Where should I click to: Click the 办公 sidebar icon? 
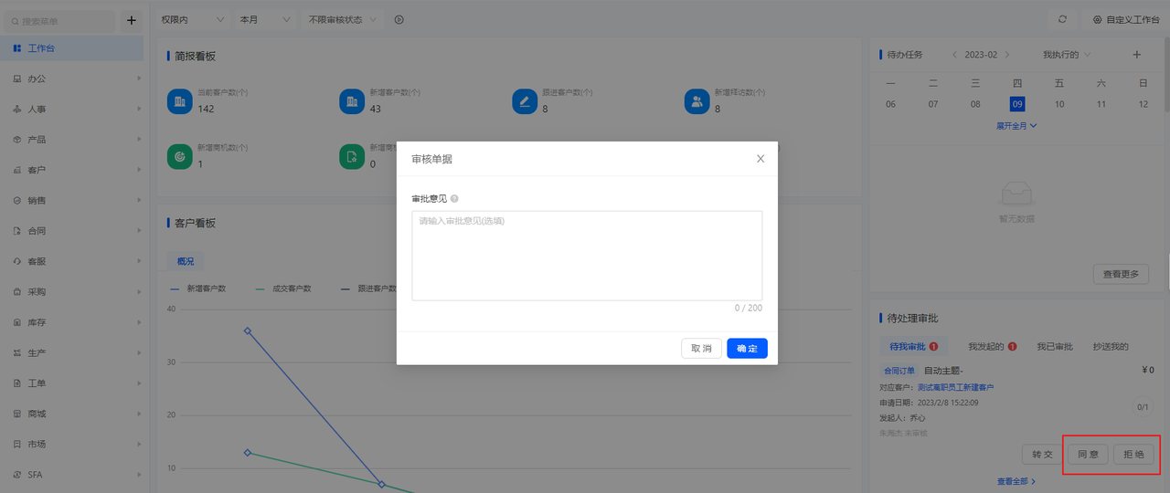click(x=17, y=79)
